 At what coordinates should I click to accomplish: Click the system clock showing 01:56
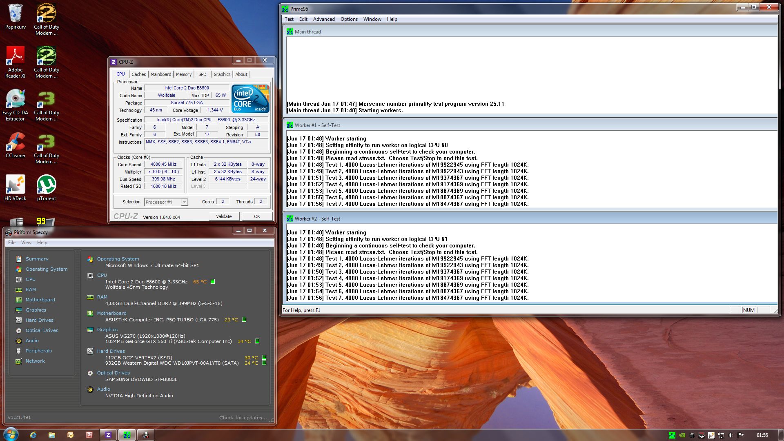click(x=762, y=435)
